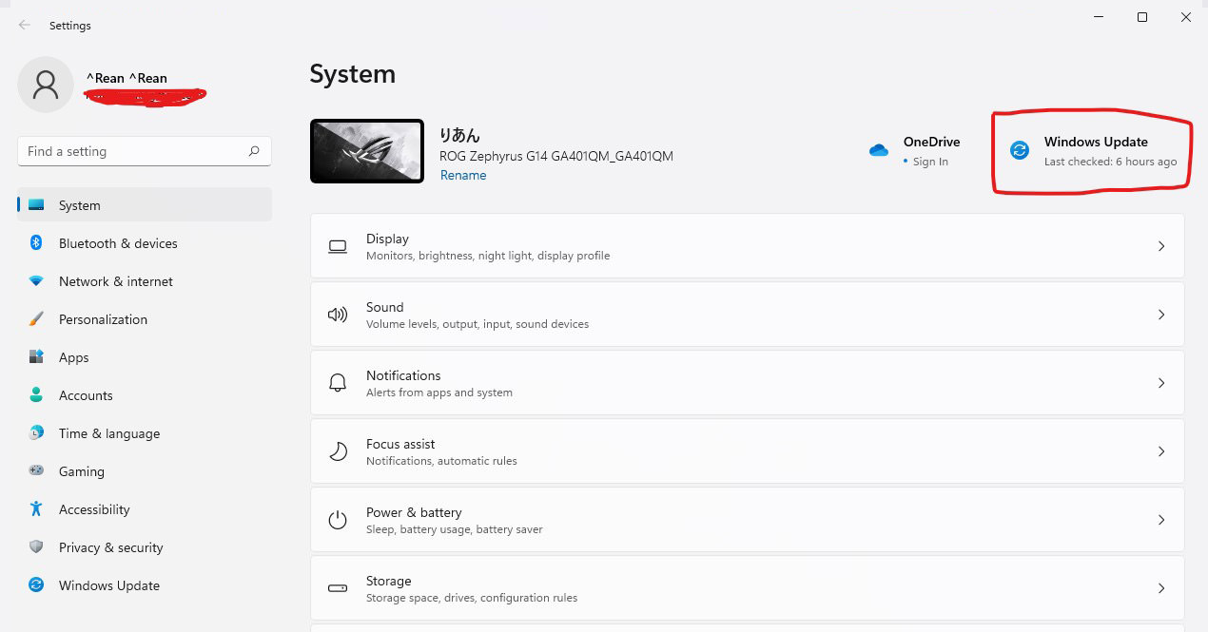
Task: Click the Gaming controller icon in sidebar
Action: [36, 470]
